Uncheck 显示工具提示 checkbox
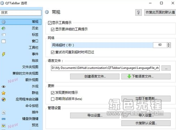This screenshot has height=130, width=176. [49, 23]
